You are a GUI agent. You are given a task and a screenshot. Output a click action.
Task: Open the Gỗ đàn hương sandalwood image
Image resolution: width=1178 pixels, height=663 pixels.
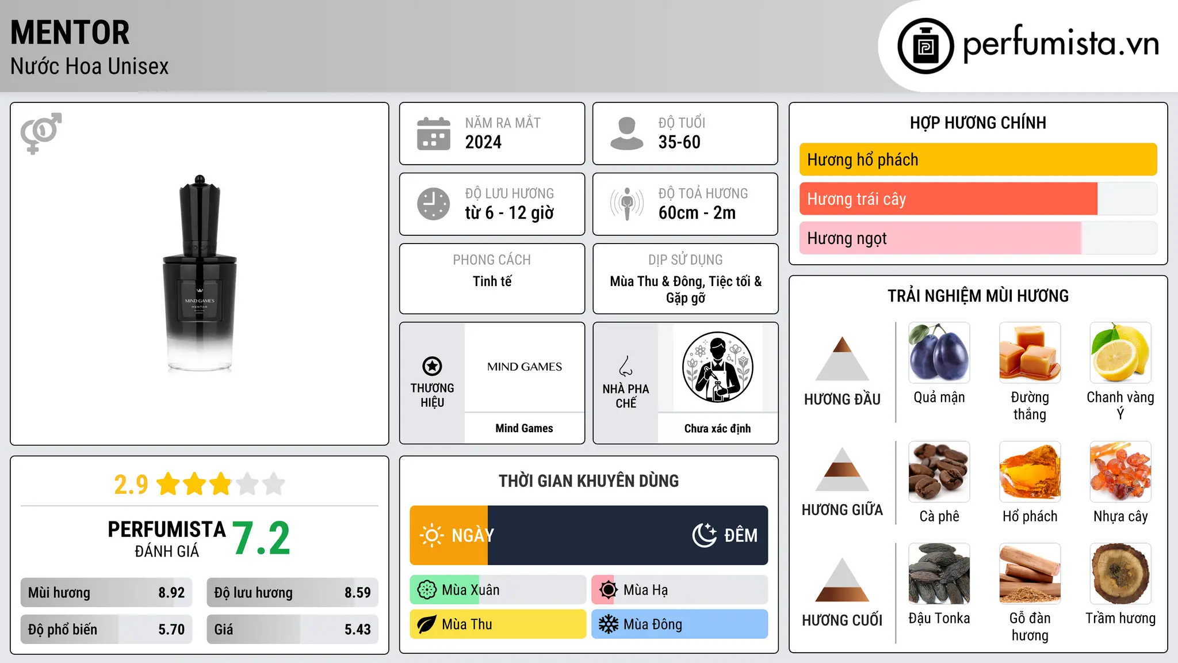(1030, 574)
